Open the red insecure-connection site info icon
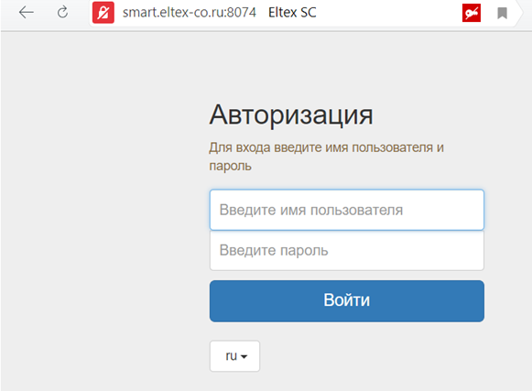532x391 pixels. (x=103, y=13)
